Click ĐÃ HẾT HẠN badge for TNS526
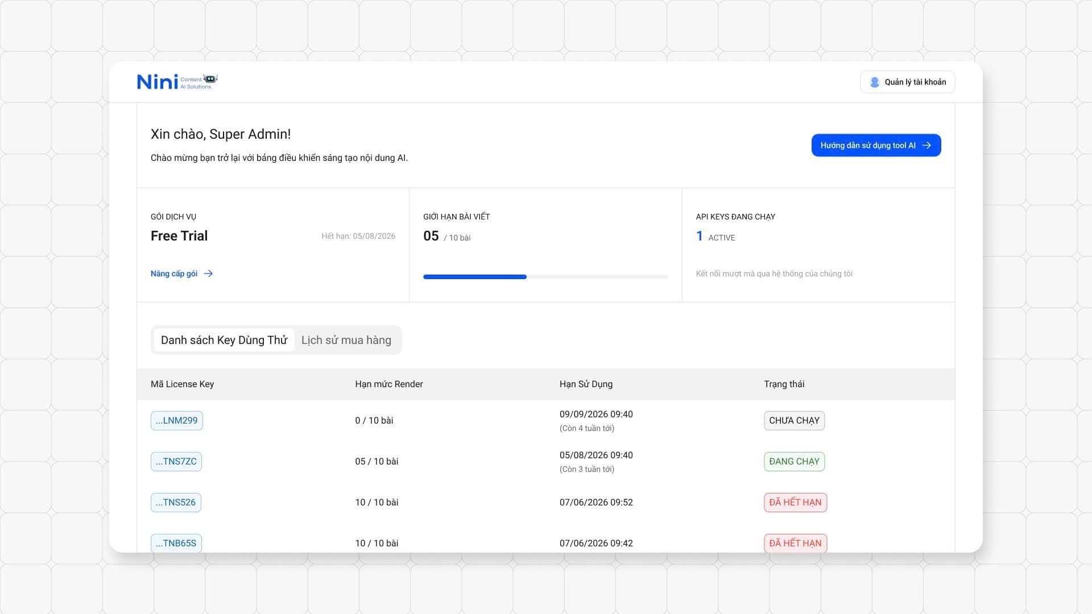The width and height of the screenshot is (1092, 614). [796, 503]
